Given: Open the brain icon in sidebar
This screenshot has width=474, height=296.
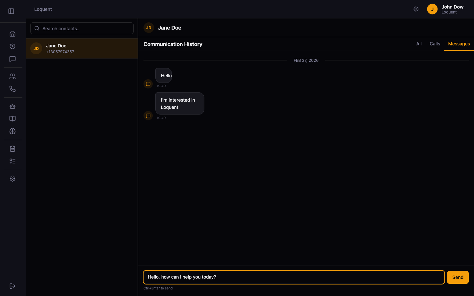Looking at the screenshot, I should (x=13, y=131).
